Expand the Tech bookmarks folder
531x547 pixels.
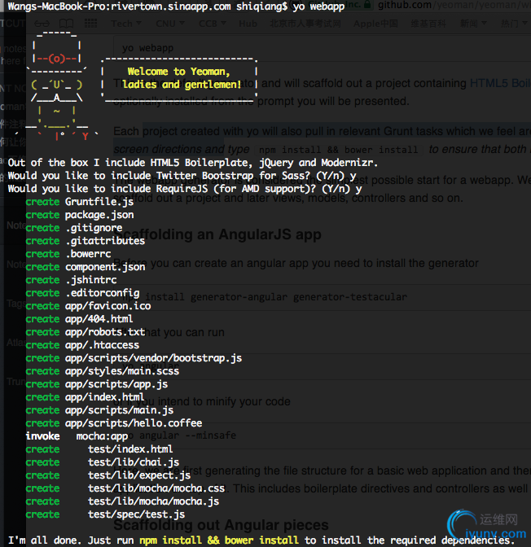coord(126,24)
